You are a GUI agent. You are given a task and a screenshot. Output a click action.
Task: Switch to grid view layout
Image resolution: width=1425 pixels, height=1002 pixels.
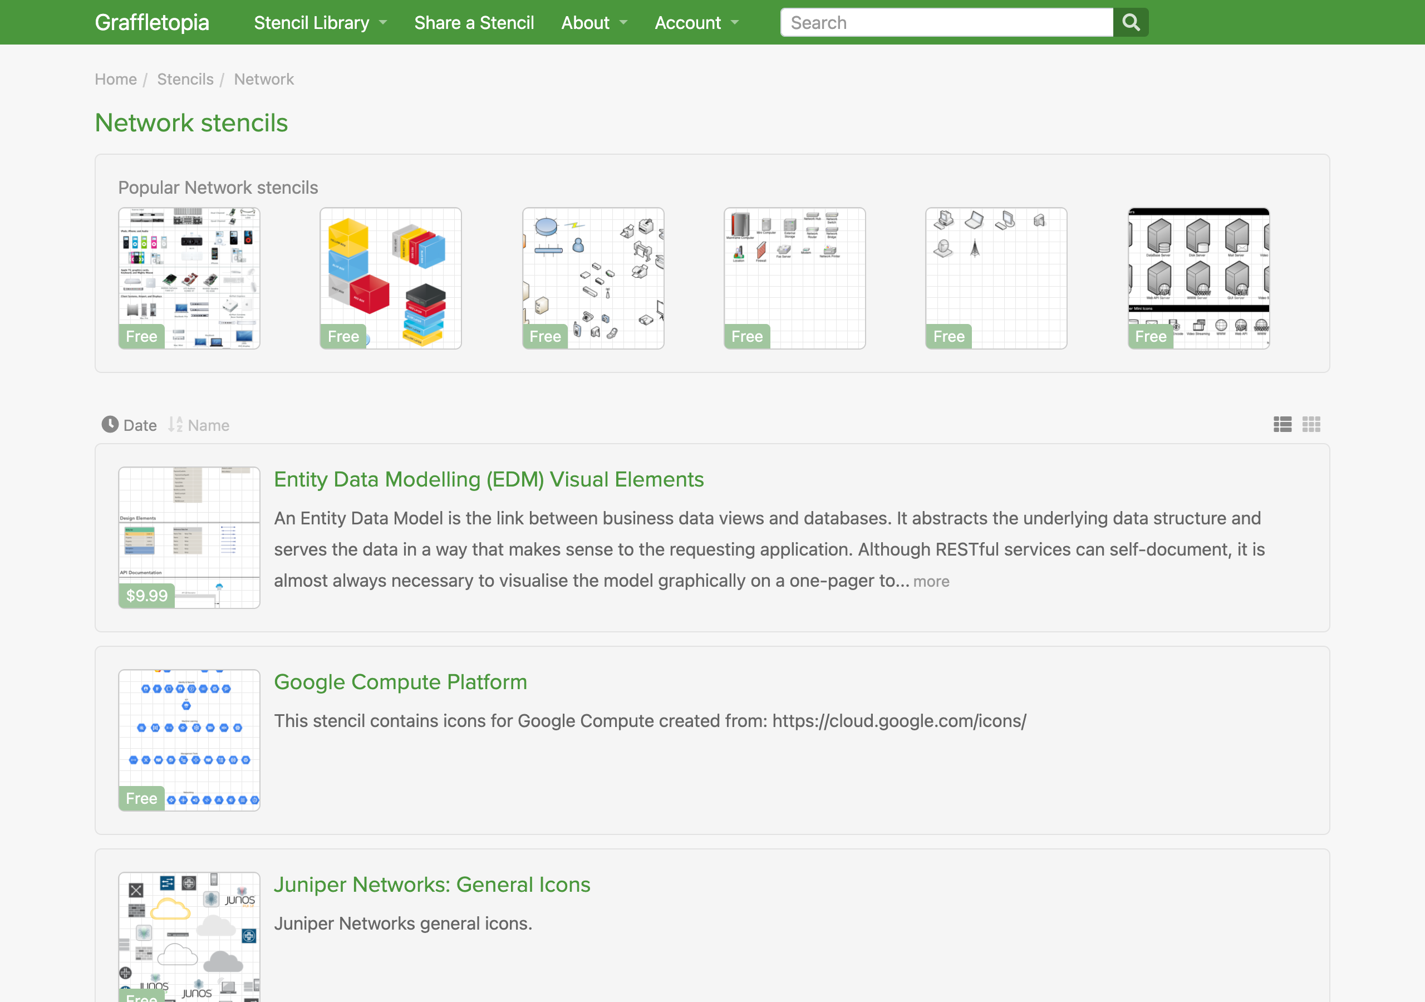(1311, 425)
